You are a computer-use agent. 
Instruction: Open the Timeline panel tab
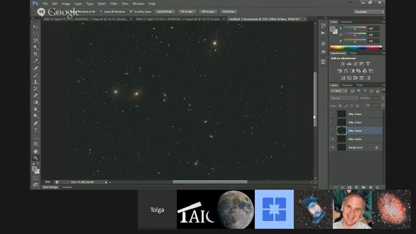pyautogui.click(x=67, y=187)
